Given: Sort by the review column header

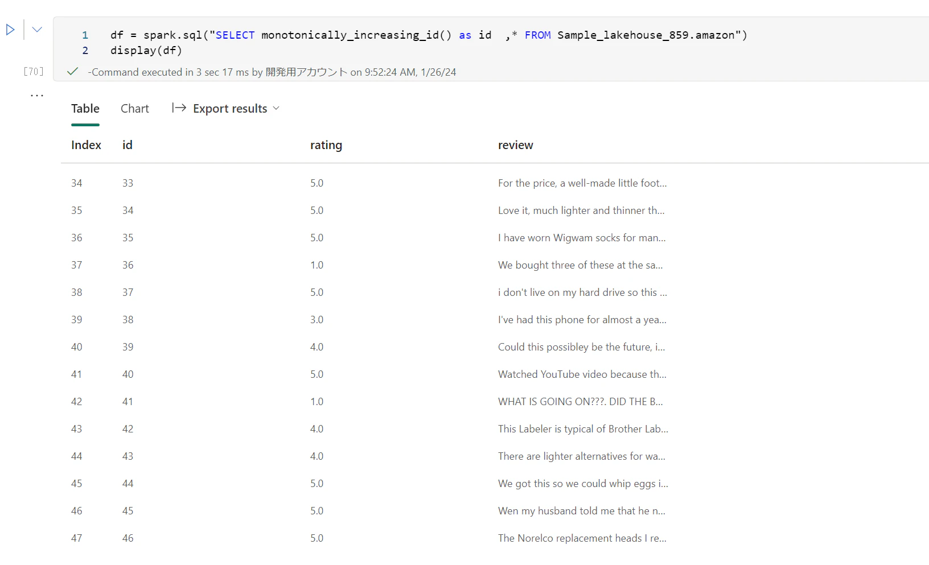Looking at the screenshot, I should pyautogui.click(x=516, y=145).
